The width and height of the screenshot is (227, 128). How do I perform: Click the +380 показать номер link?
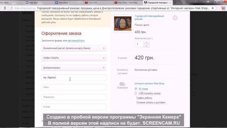point(149,93)
